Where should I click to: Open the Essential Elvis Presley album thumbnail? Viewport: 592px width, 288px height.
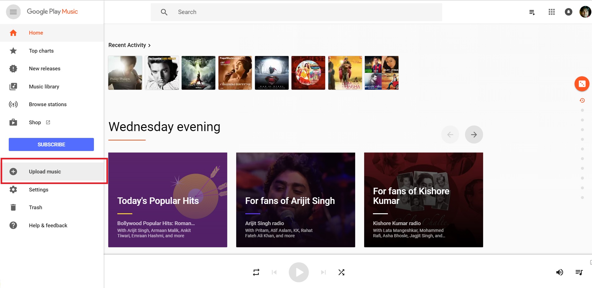pyautogui.click(x=162, y=73)
